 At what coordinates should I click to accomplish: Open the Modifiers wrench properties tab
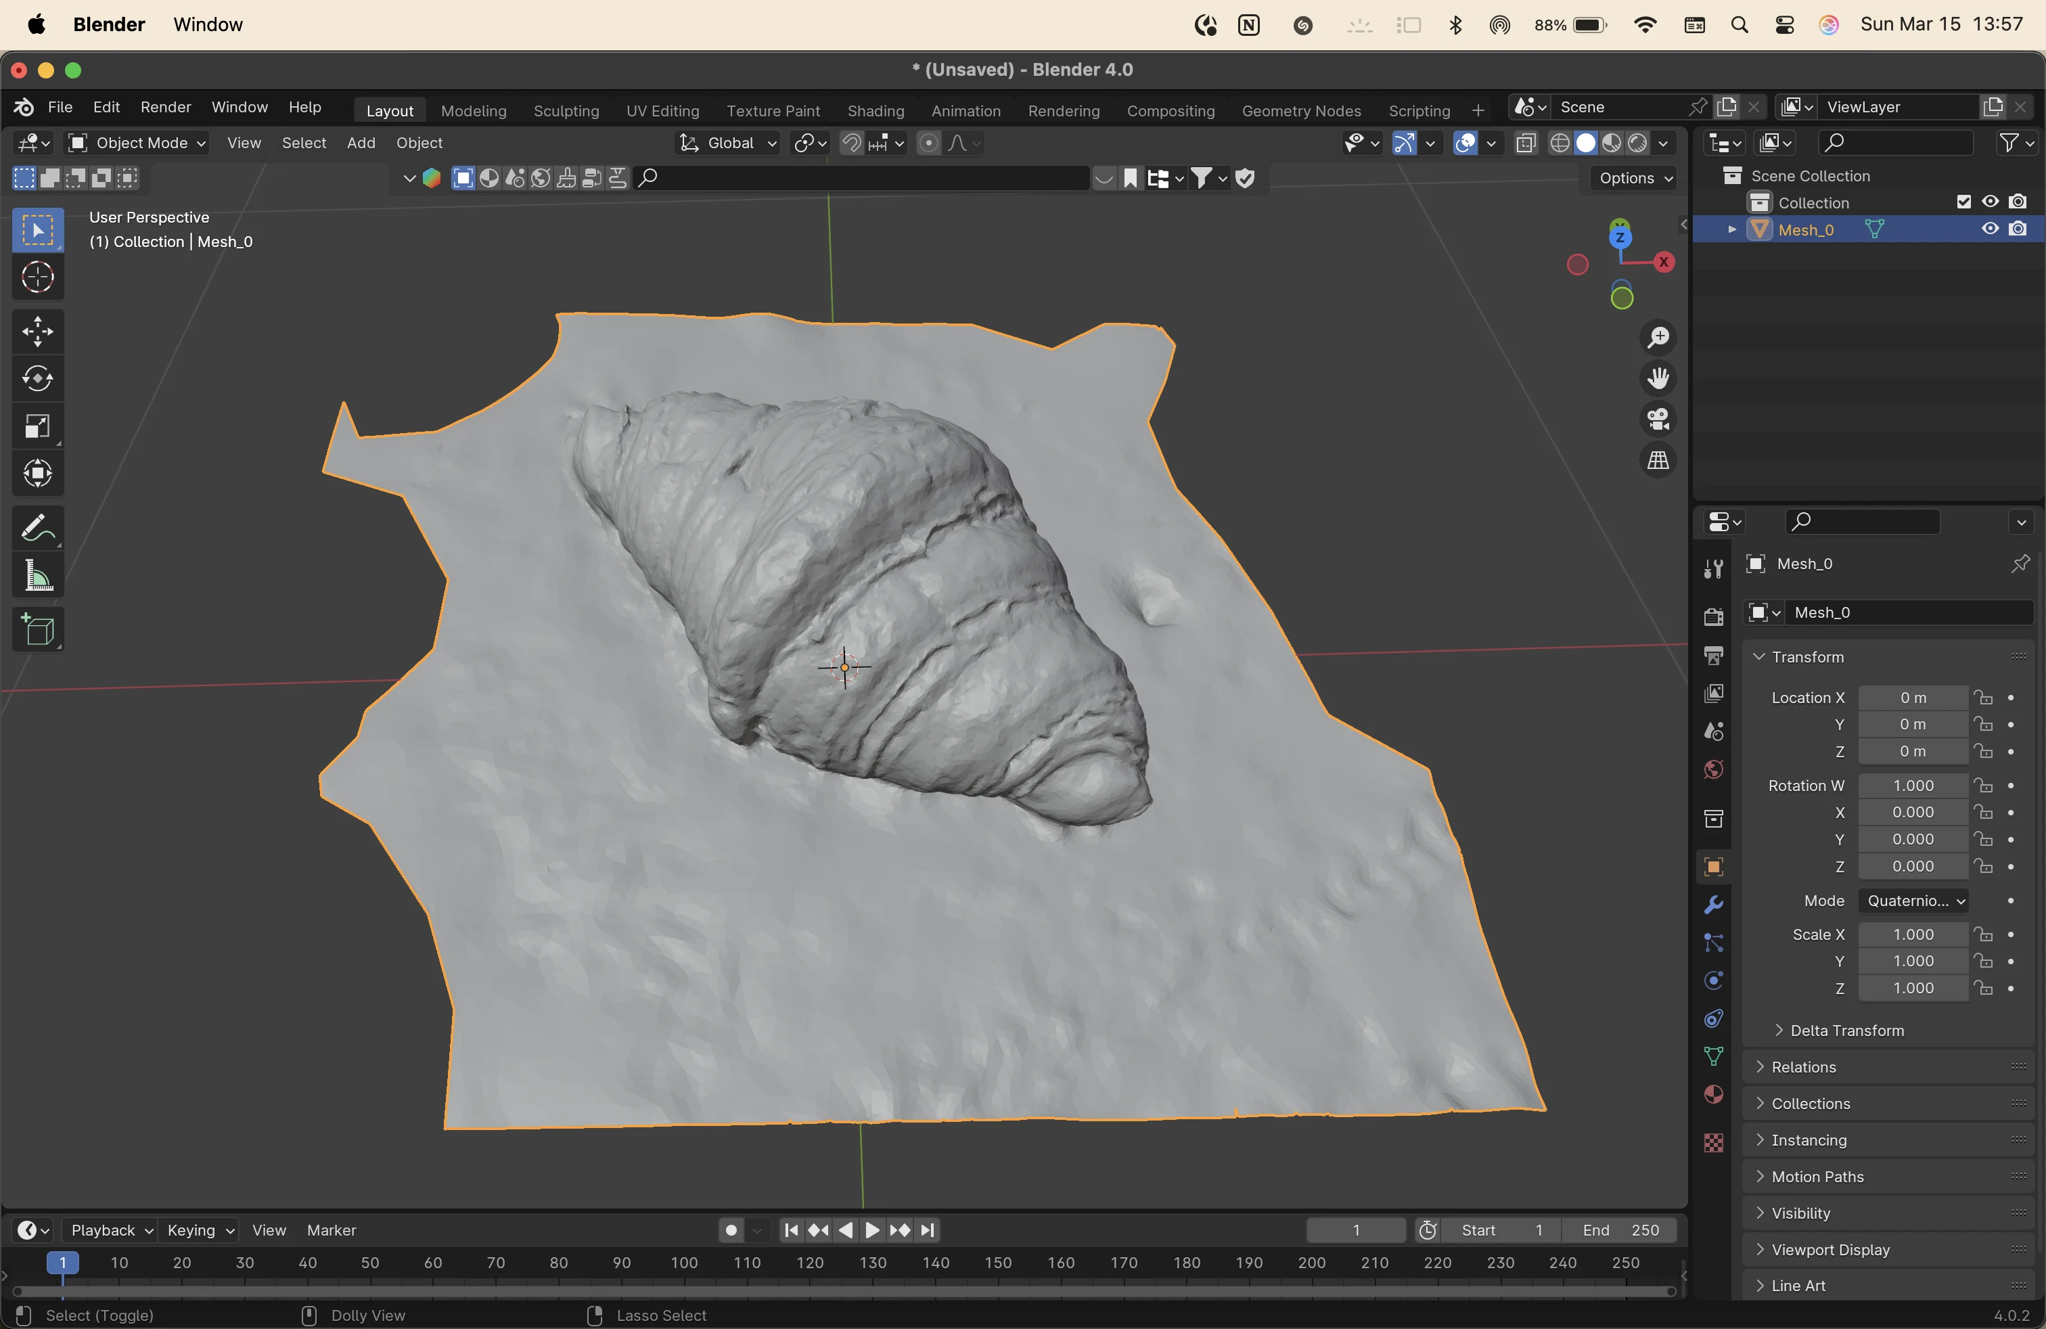coord(1713,905)
